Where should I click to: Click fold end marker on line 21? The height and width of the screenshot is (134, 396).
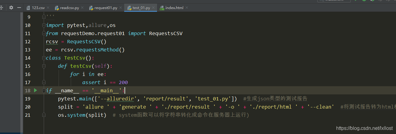point(44,115)
